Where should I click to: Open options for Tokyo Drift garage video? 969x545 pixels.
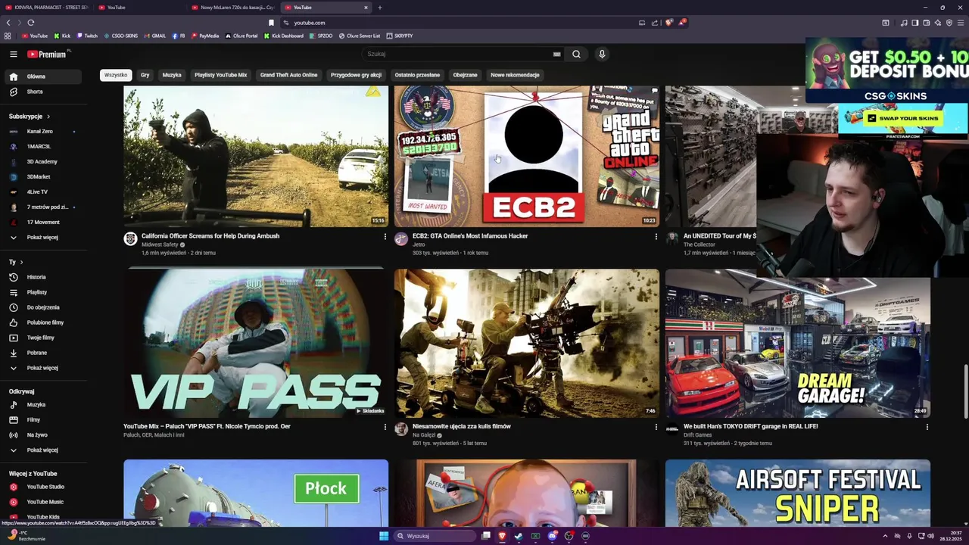(927, 427)
